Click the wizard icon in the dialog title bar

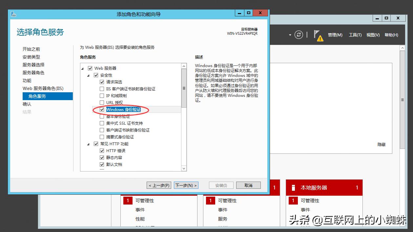click(13, 14)
